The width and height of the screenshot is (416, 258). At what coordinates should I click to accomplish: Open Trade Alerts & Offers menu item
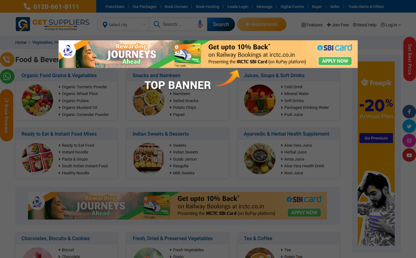366,6
